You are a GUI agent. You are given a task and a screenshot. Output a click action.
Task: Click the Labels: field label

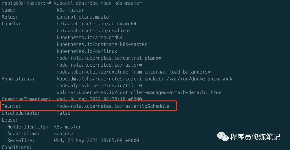point(11,24)
